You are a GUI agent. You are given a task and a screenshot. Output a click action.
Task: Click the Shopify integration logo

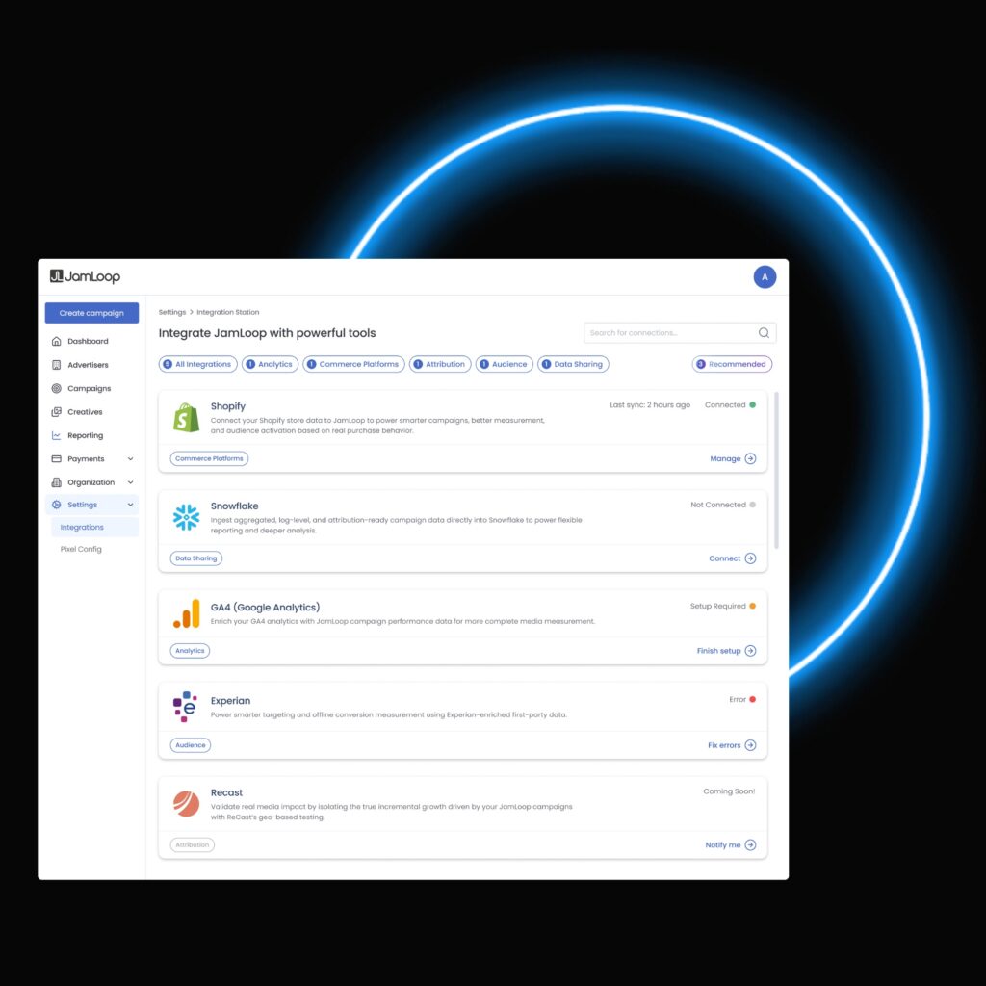tap(185, 418)
